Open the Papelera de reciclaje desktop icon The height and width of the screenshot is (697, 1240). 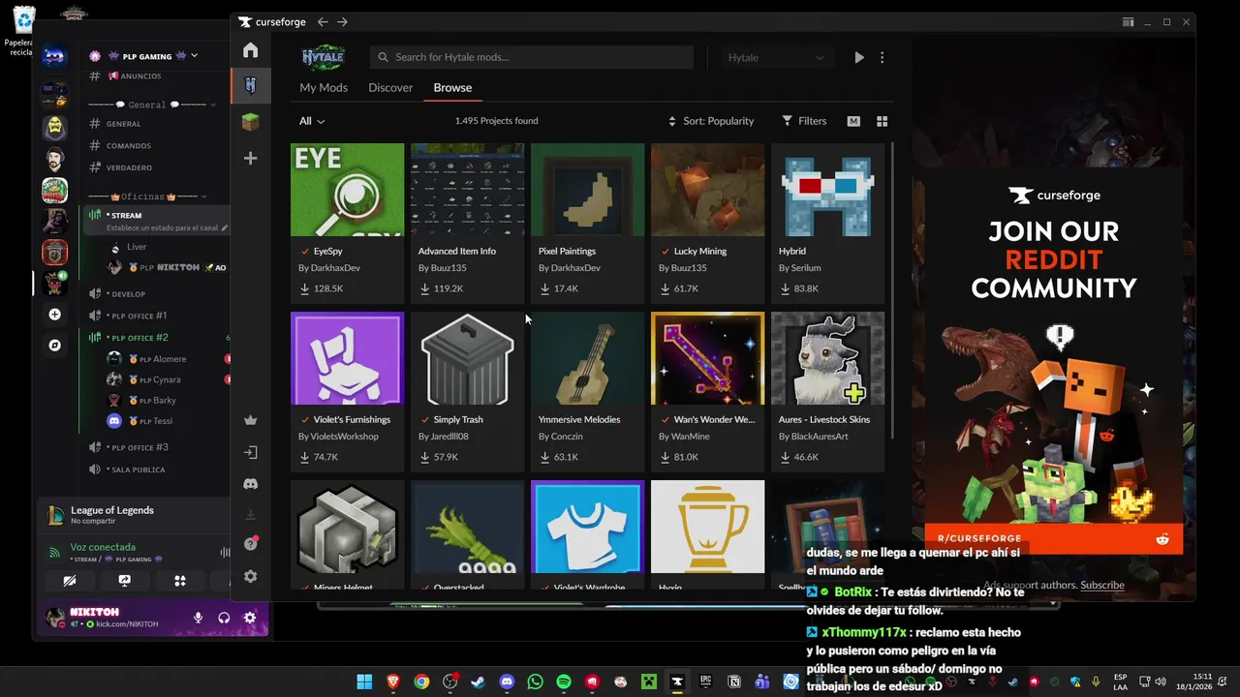click(x=23, y=32)
